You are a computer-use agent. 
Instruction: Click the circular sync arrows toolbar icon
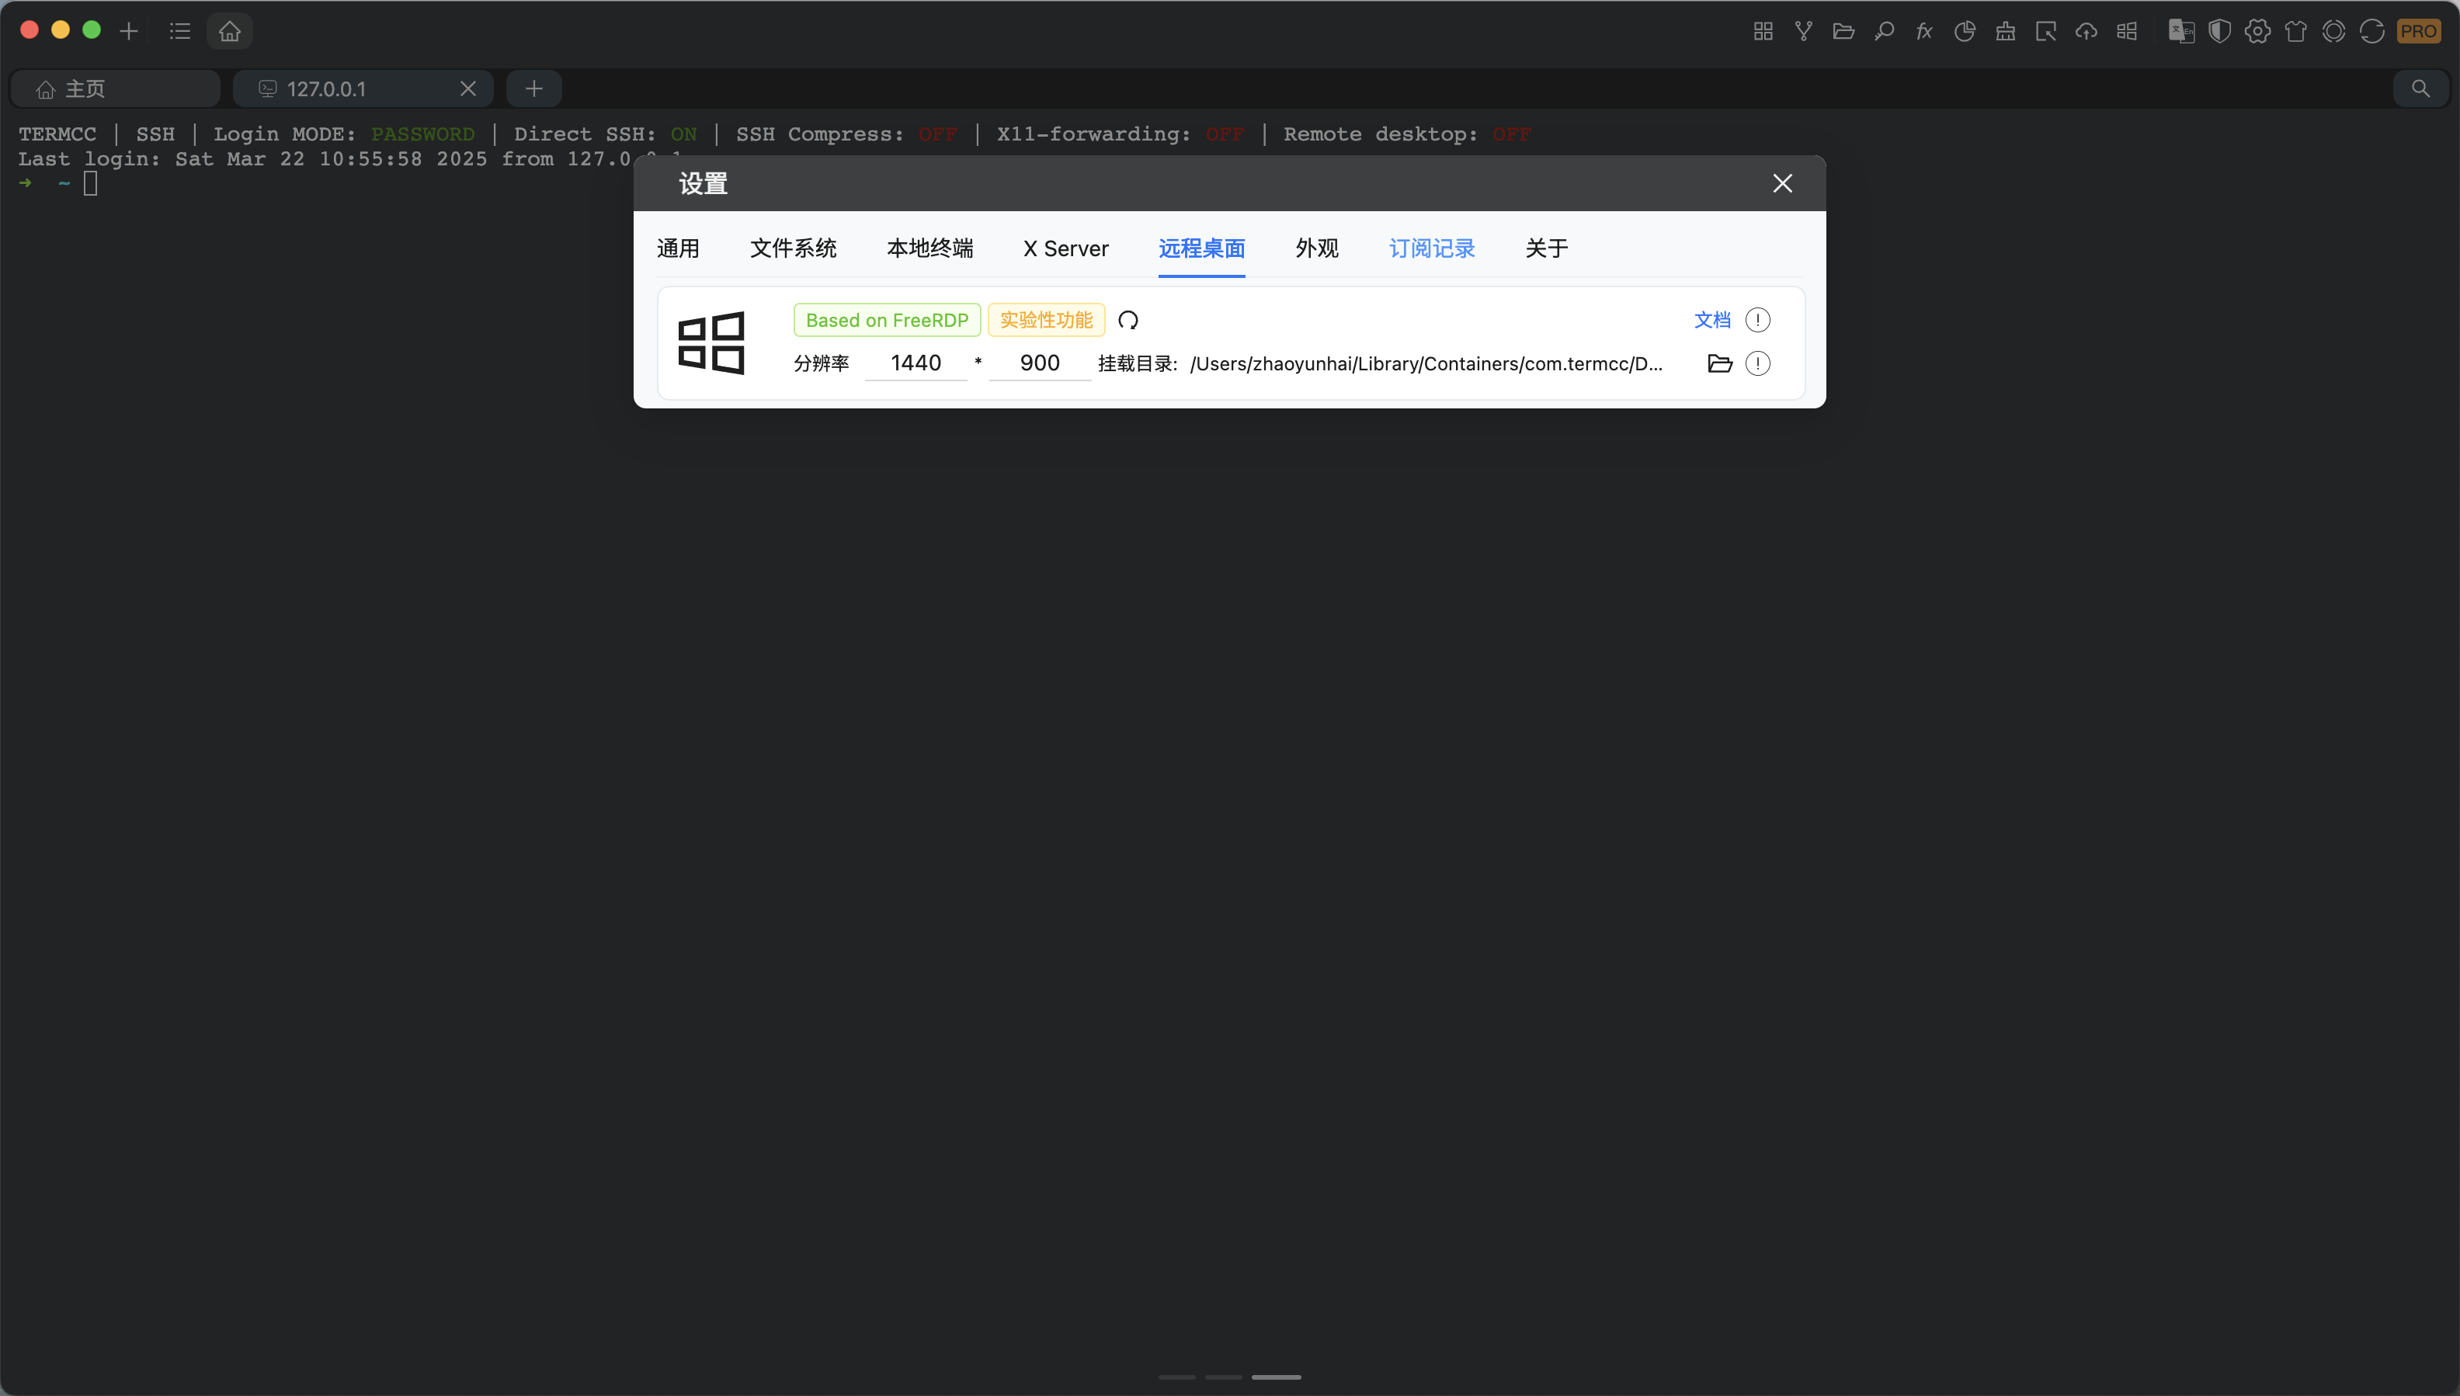[x=2371, y=31]
